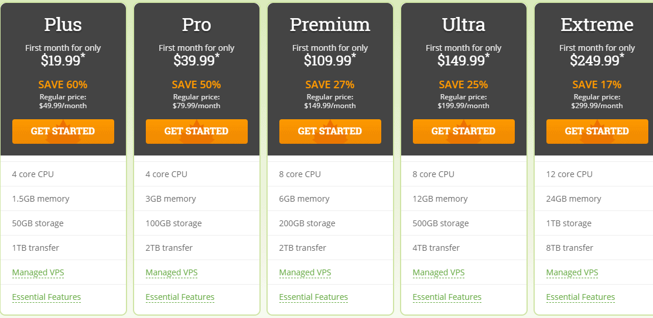Open Managed VPS link in Premium column

coord(305,272)
